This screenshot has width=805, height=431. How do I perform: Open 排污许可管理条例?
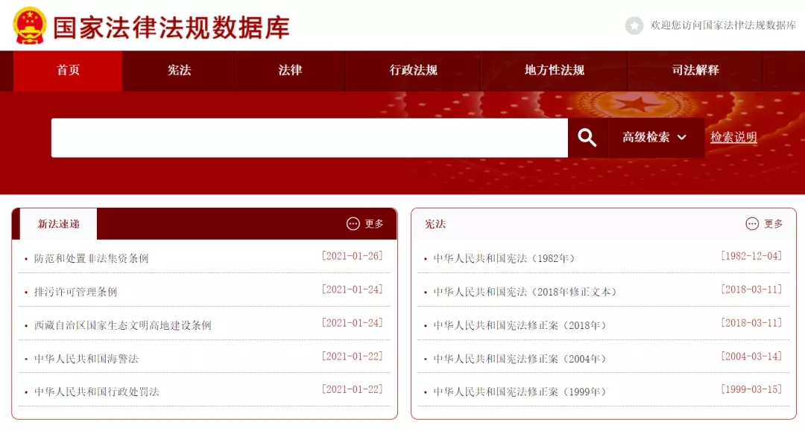click(75, 292)
